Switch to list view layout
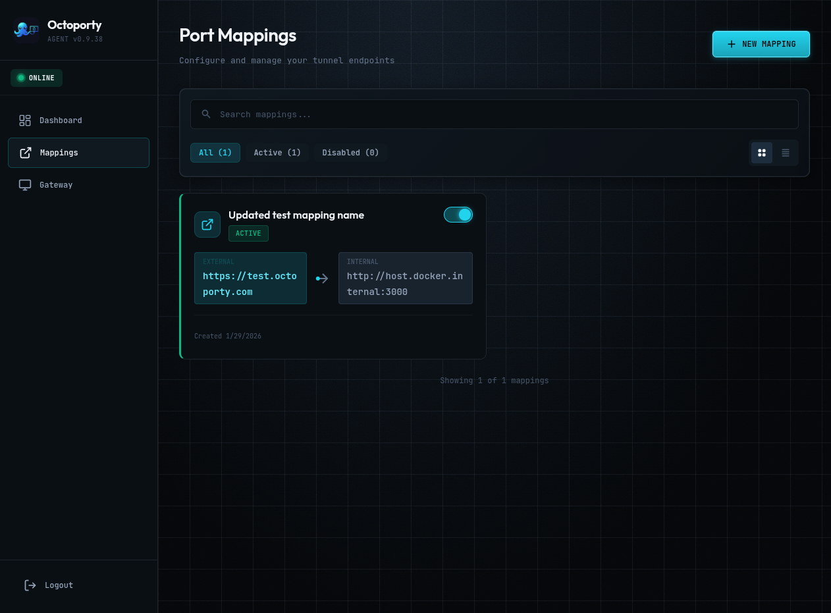The width and height of the screenshot is (831, 613). click(x=786, y=153)
